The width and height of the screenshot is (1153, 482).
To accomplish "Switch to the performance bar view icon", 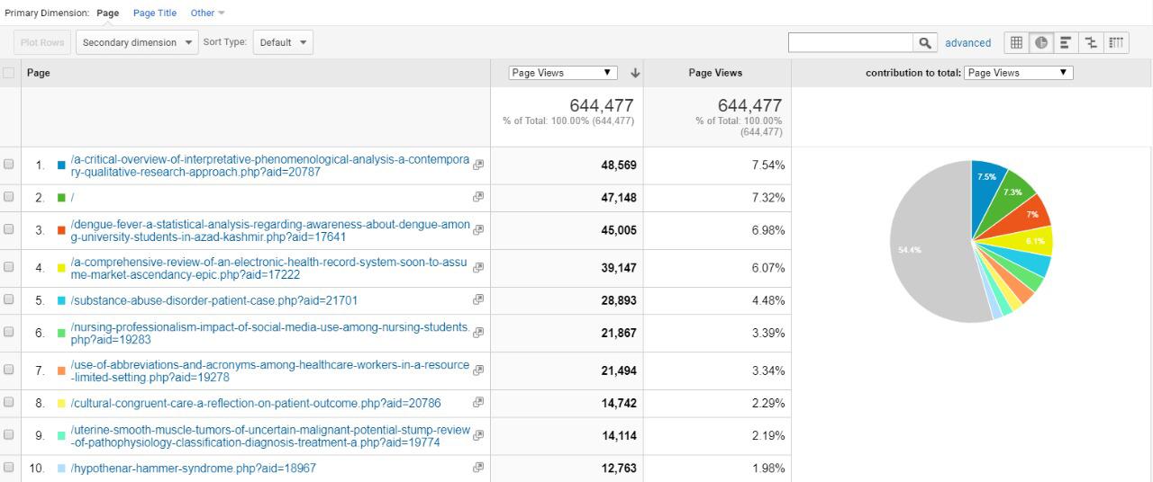I will (1066, 42).
